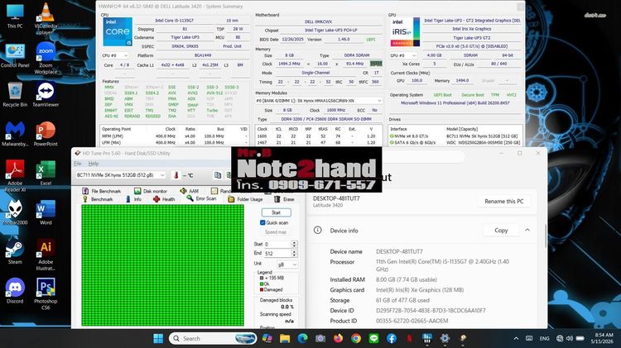Switch to Folder Usage tab
621x348 pixels.
[x=245, y=199]
